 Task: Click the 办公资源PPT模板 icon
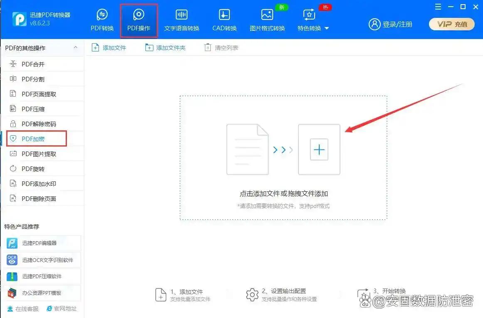pyautogui.click(x=12, y=293)
